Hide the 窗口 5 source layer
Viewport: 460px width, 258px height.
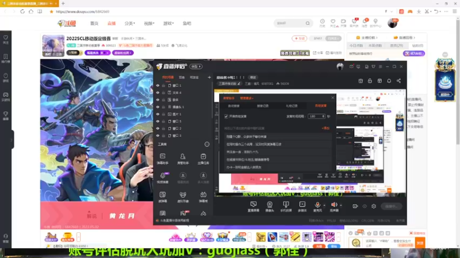point(158,121)
